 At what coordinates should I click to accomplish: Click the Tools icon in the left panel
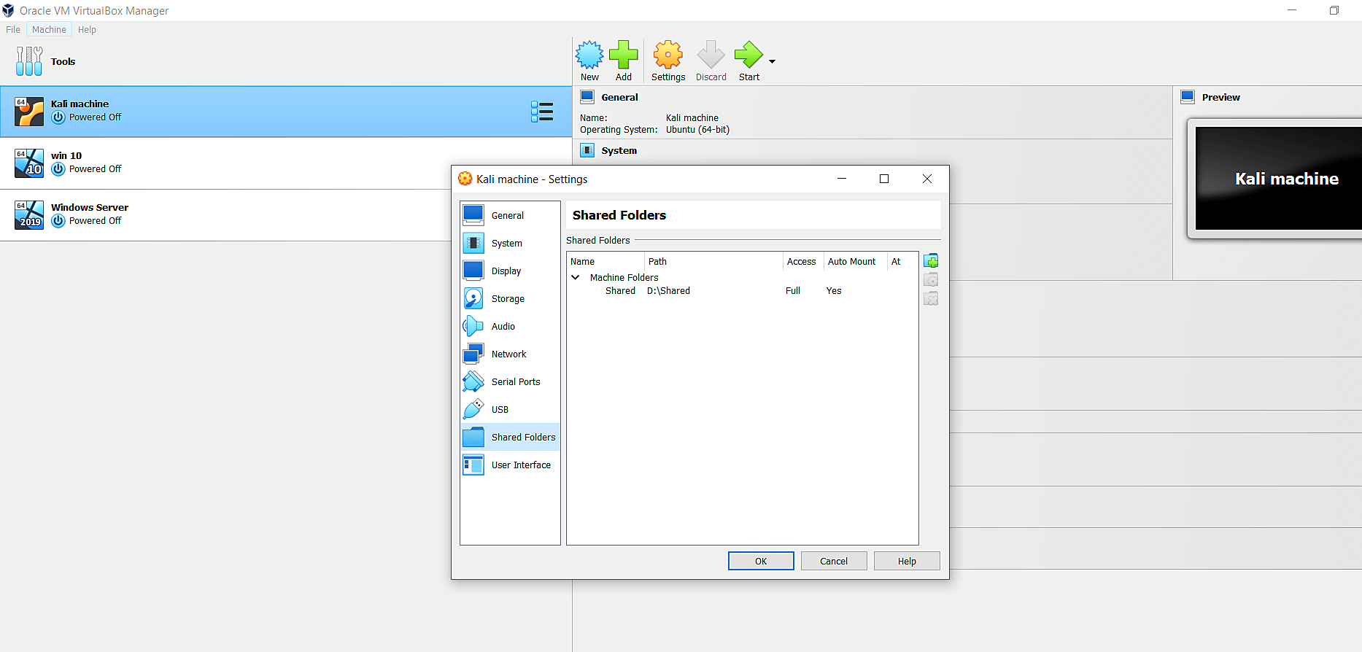pyautogui.click(x=29, y=61)
